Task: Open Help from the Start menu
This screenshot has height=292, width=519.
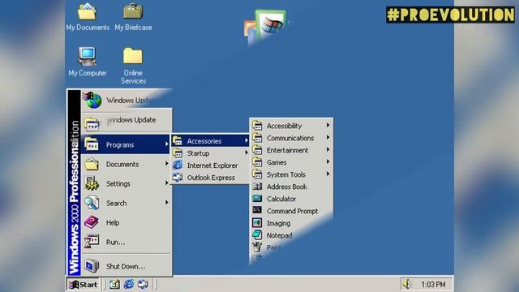Action: click(x=126, y=223)
